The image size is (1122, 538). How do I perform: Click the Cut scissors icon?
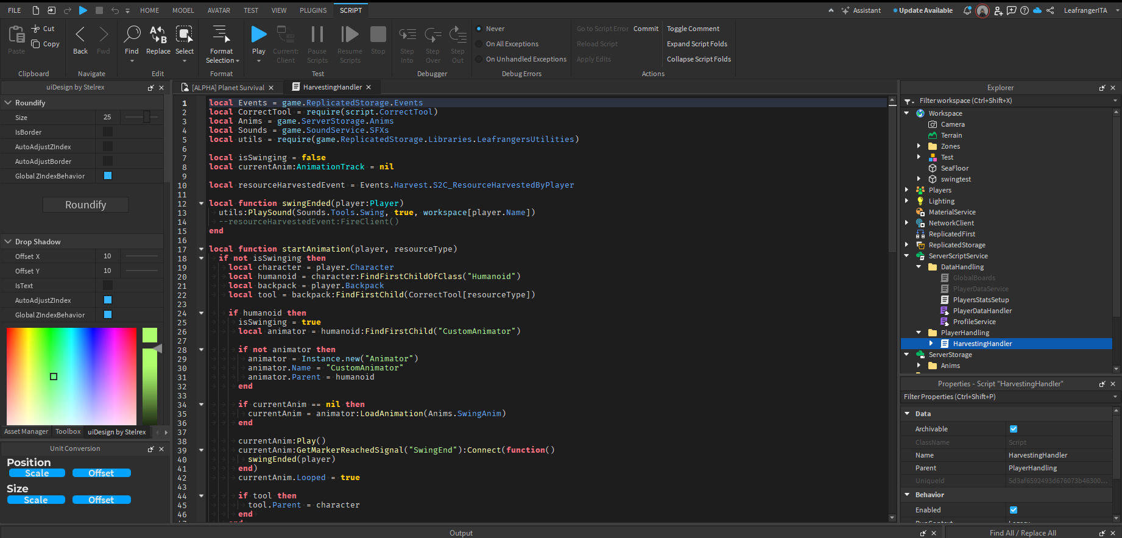[x=36, y=29]
